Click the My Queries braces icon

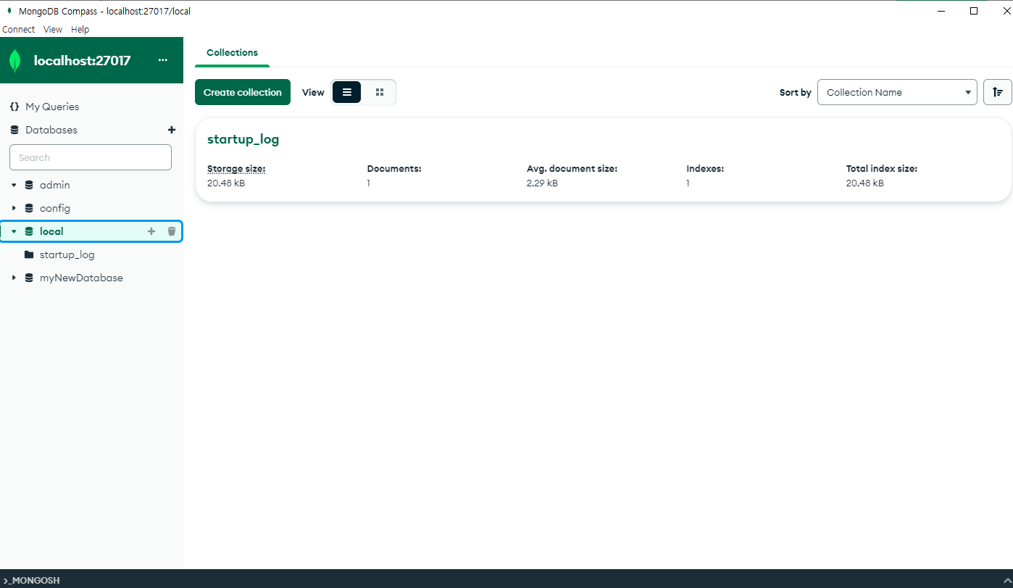pos(14,107)
